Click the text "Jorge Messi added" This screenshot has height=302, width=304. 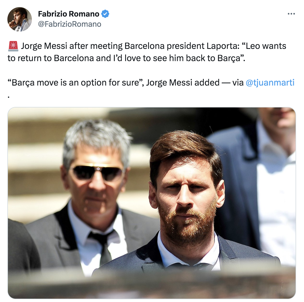click(183, 83)
